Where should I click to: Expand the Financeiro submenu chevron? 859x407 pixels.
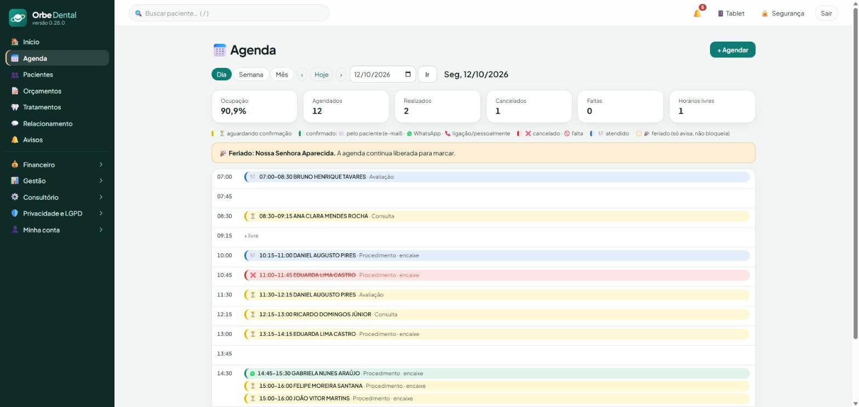pos(101,165)
